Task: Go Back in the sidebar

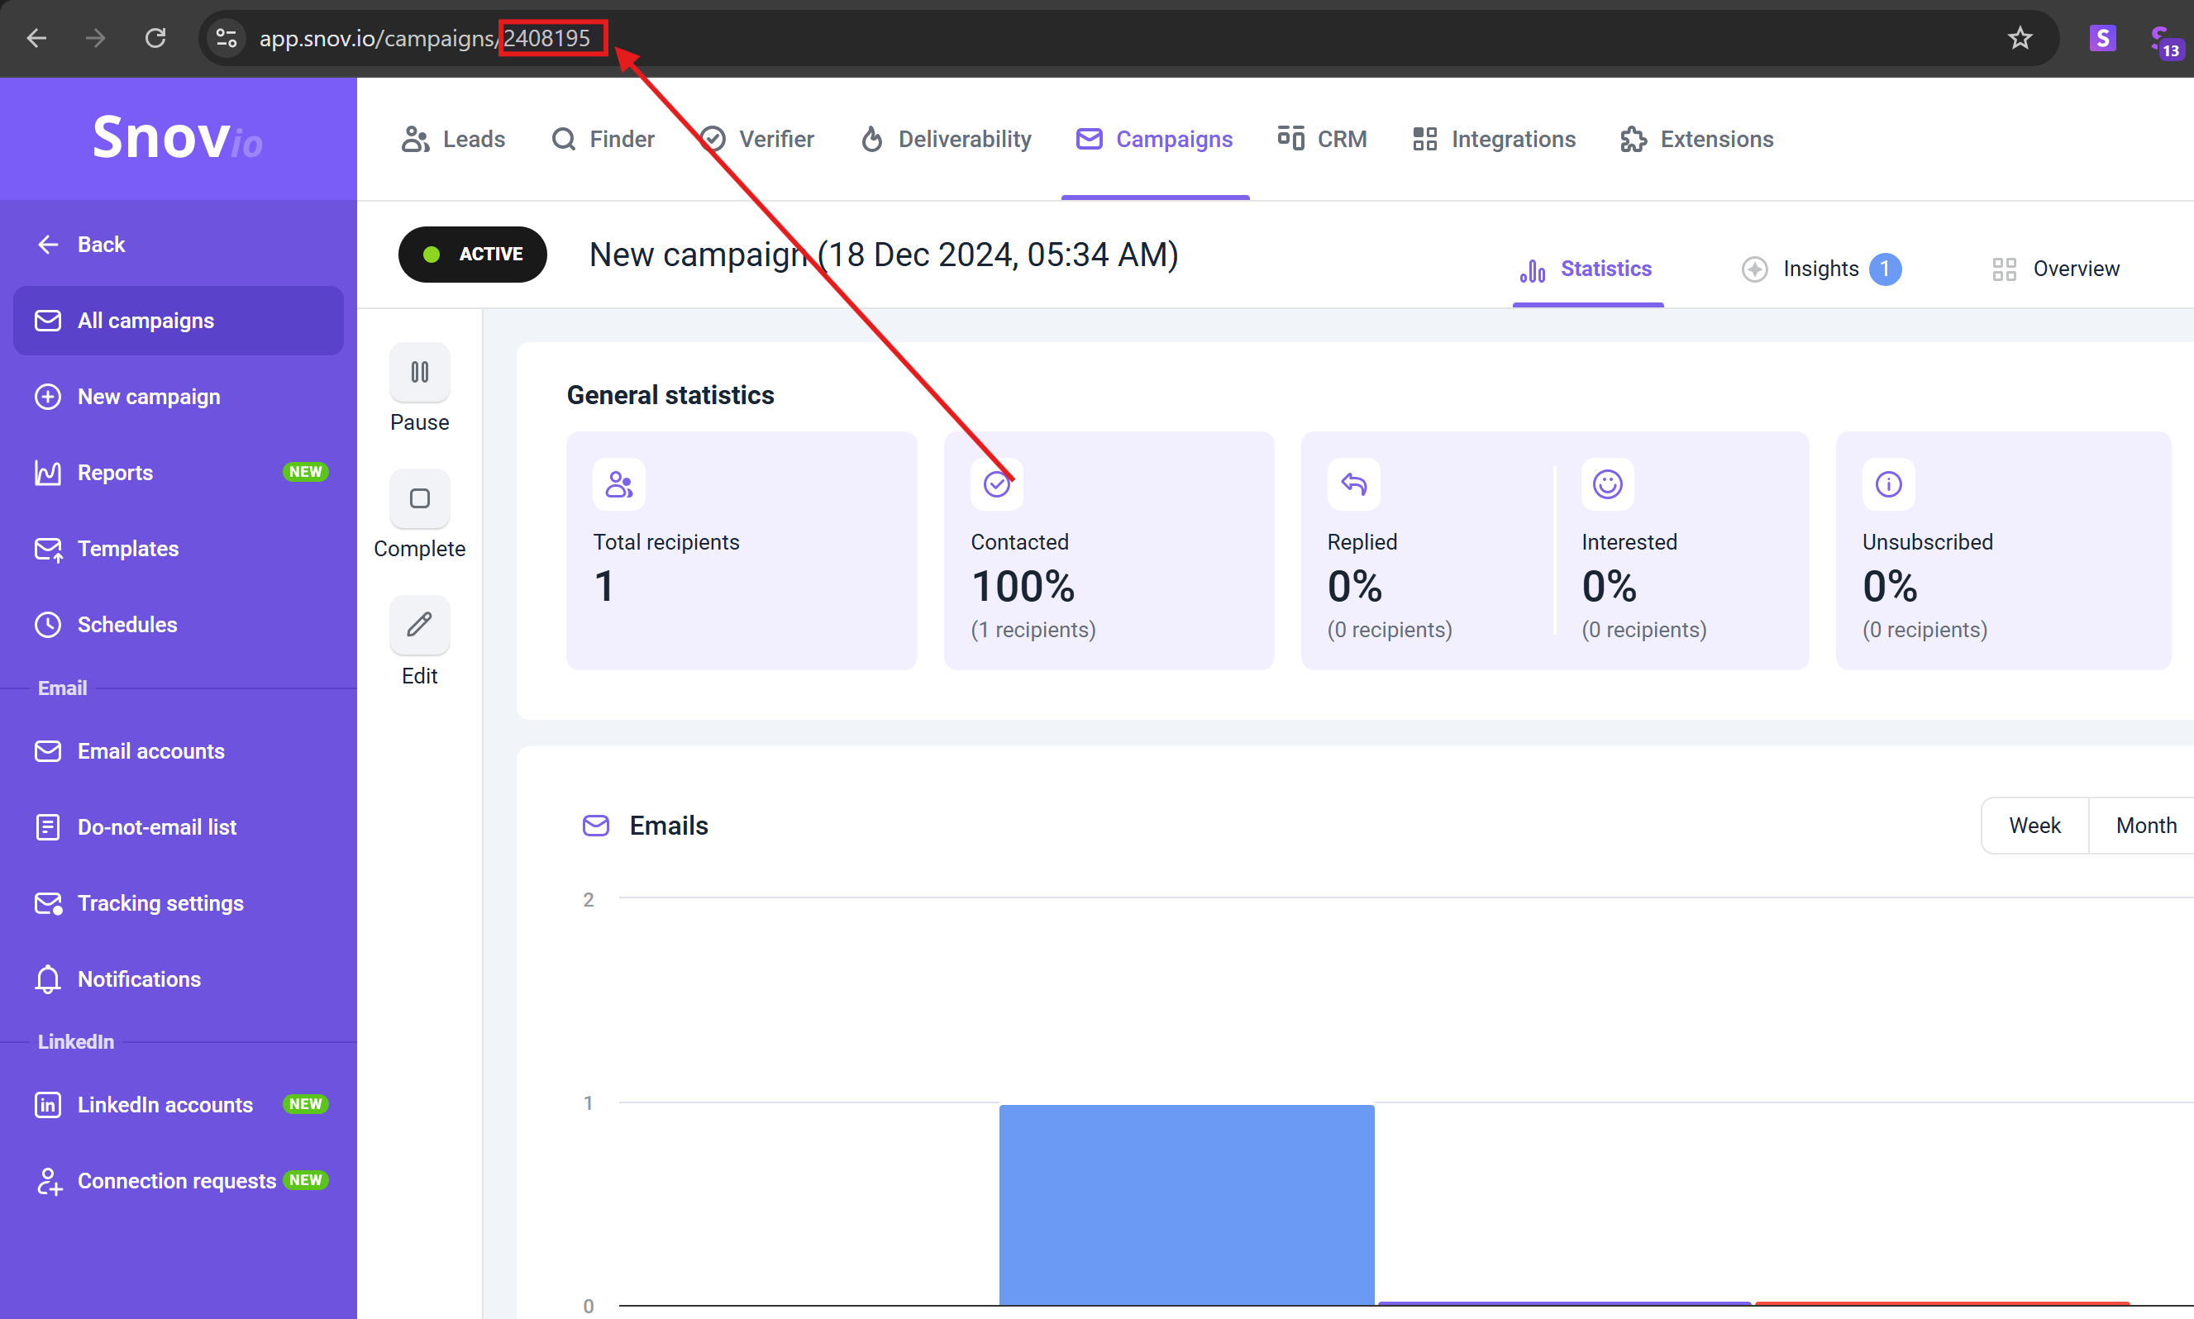Action: pos(80,245)
